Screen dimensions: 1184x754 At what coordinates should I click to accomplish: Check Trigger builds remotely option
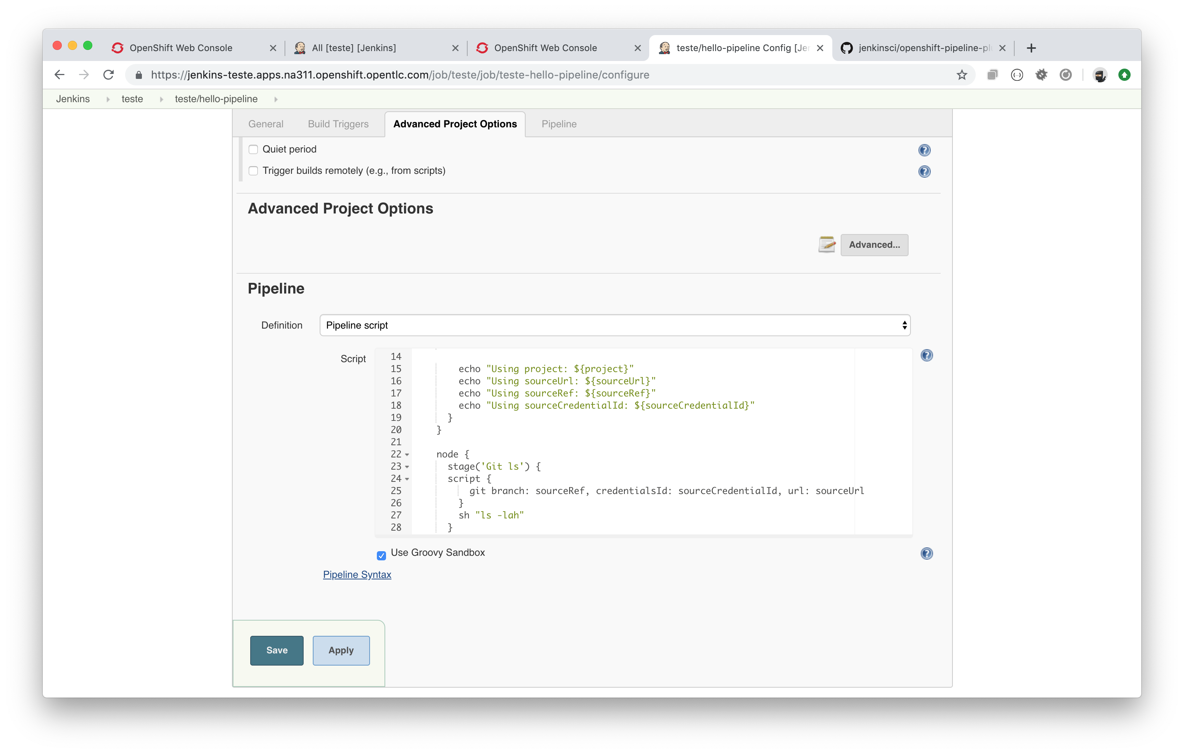coord(253,170)
